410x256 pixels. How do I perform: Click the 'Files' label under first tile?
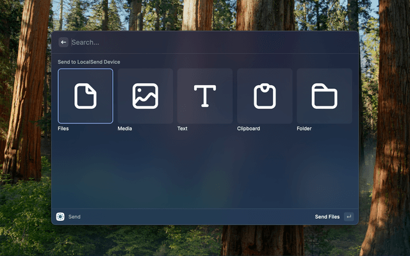coord(63,129)
